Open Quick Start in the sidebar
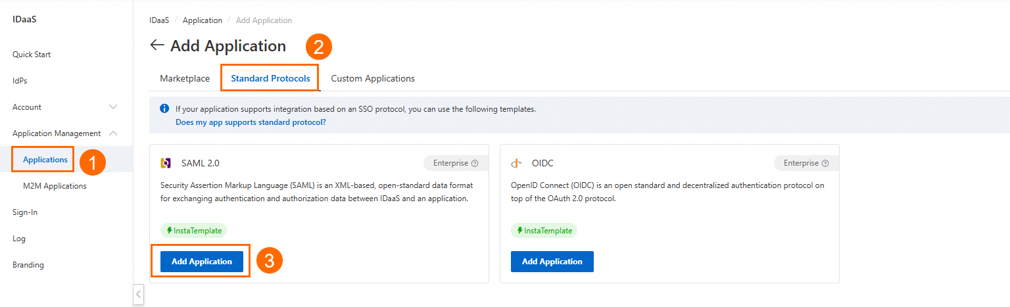The height and width of the screenshot is (307, 1010). pyautogui.click(x=32, y=55)
